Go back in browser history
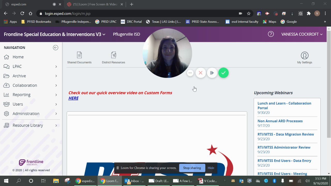331x186 pixels. click(x=6, y=13)
